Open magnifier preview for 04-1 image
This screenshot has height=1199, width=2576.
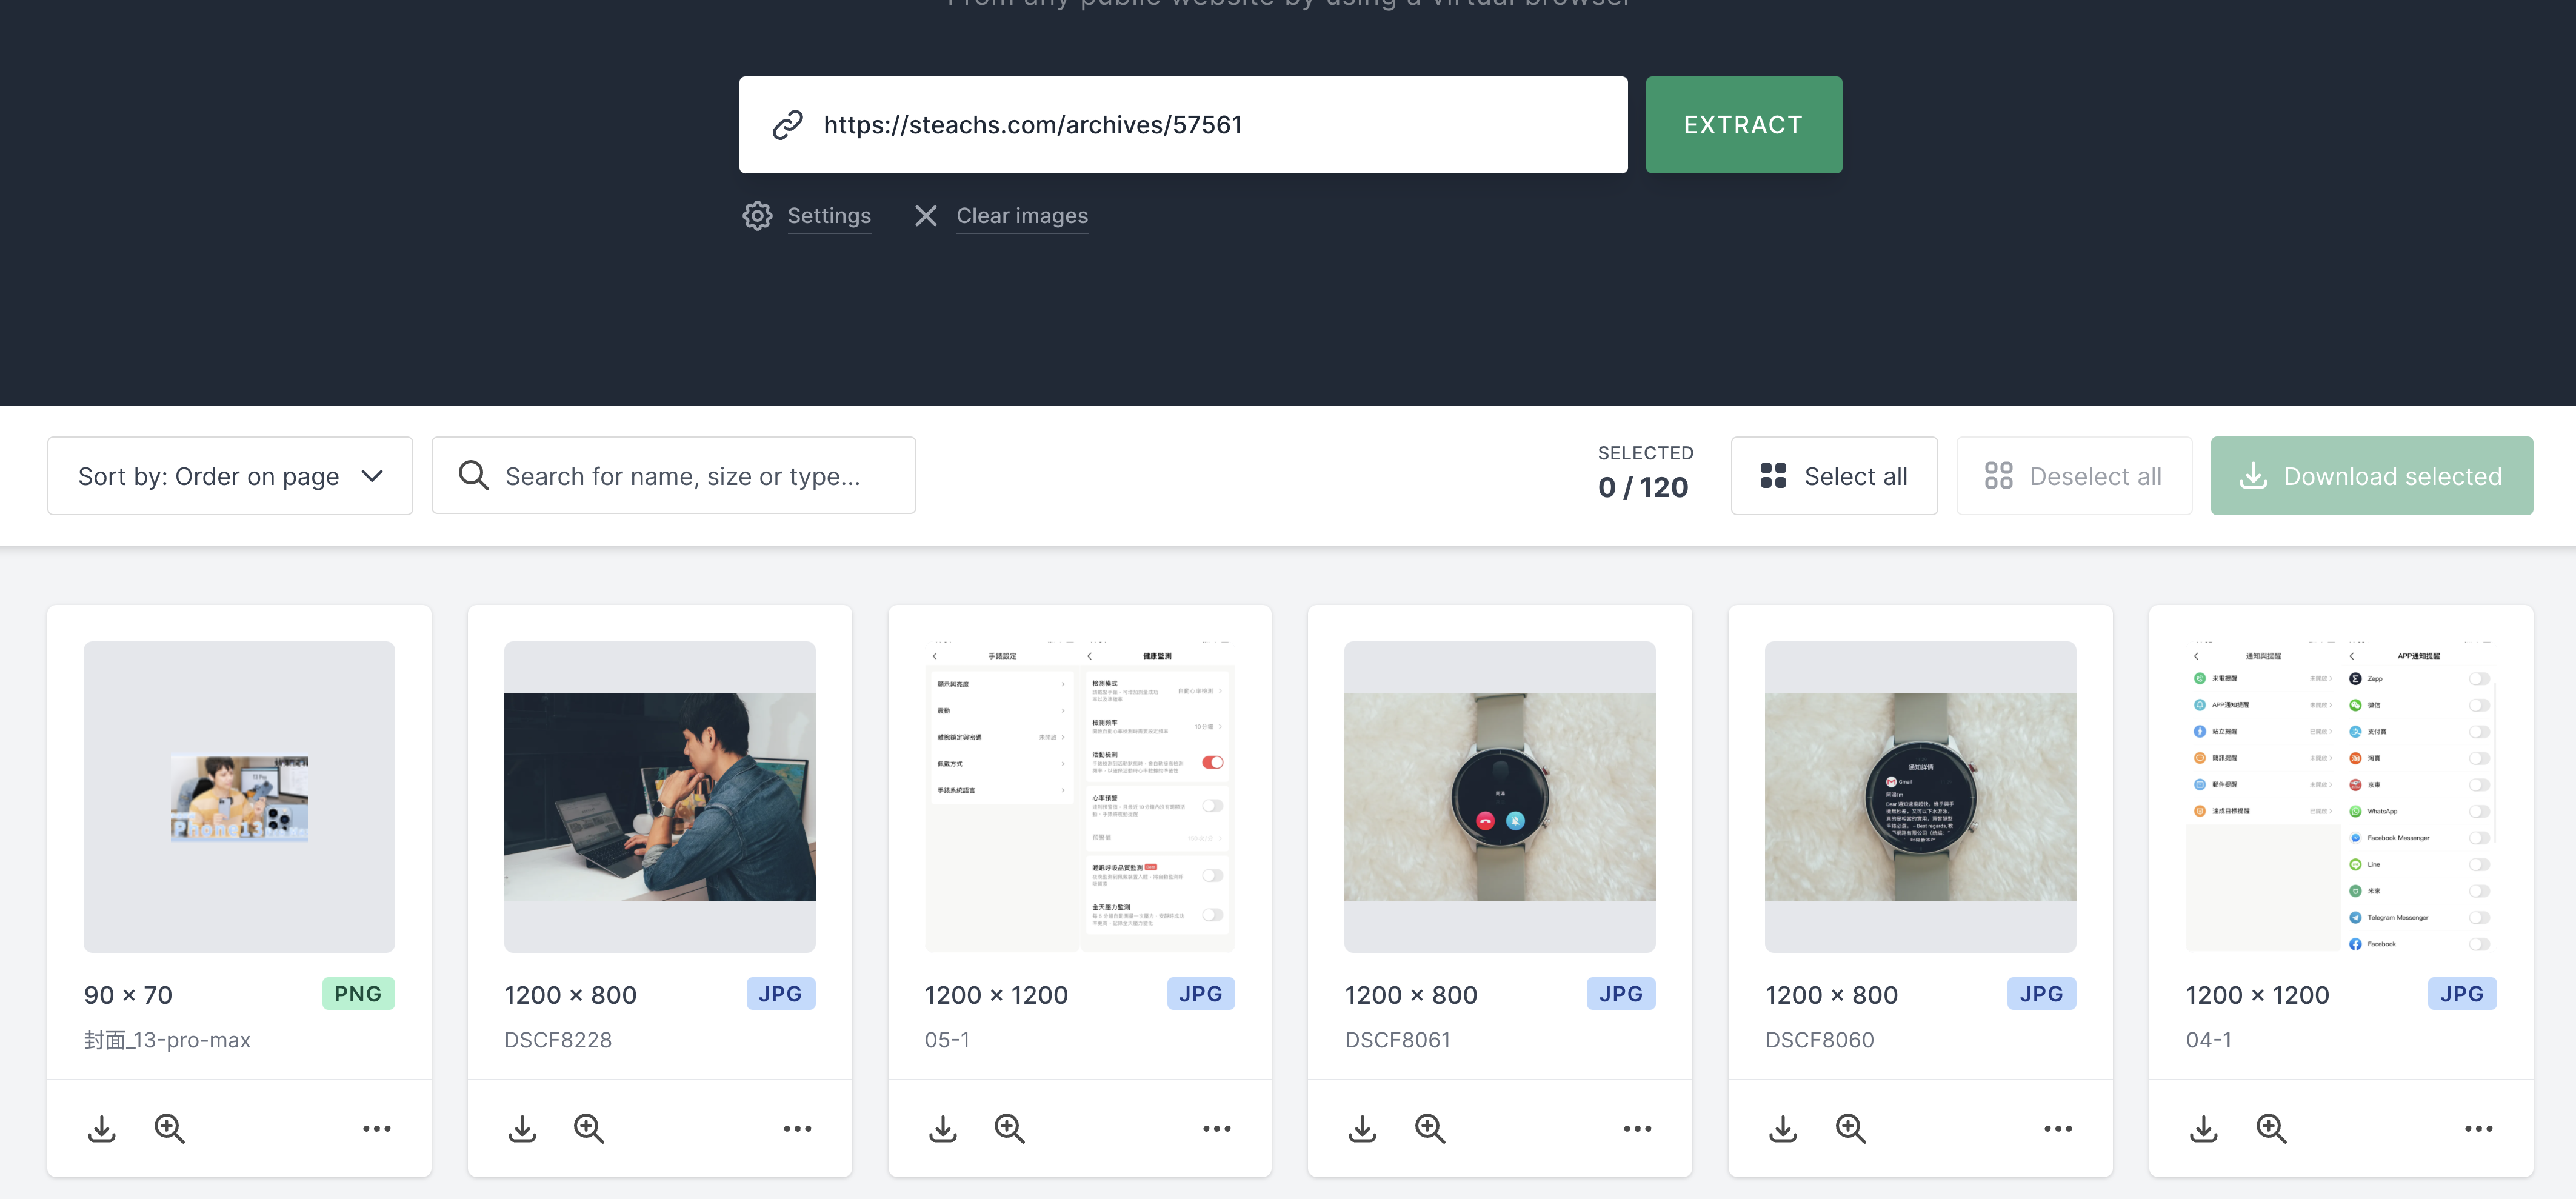pos(2270,1128)
